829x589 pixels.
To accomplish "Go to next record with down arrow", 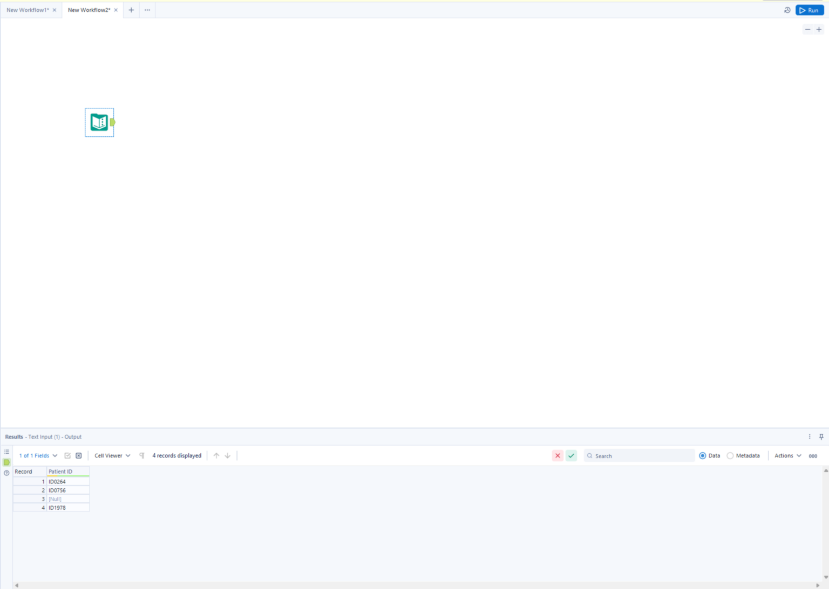I will point(228,456).
